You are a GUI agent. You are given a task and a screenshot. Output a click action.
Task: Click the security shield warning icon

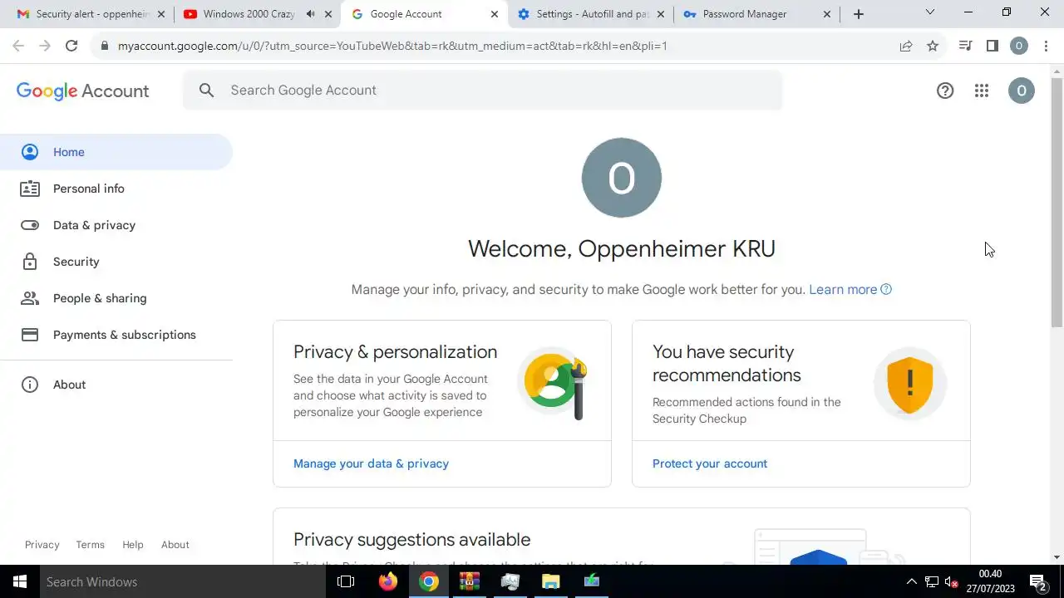tap(910, 384)
